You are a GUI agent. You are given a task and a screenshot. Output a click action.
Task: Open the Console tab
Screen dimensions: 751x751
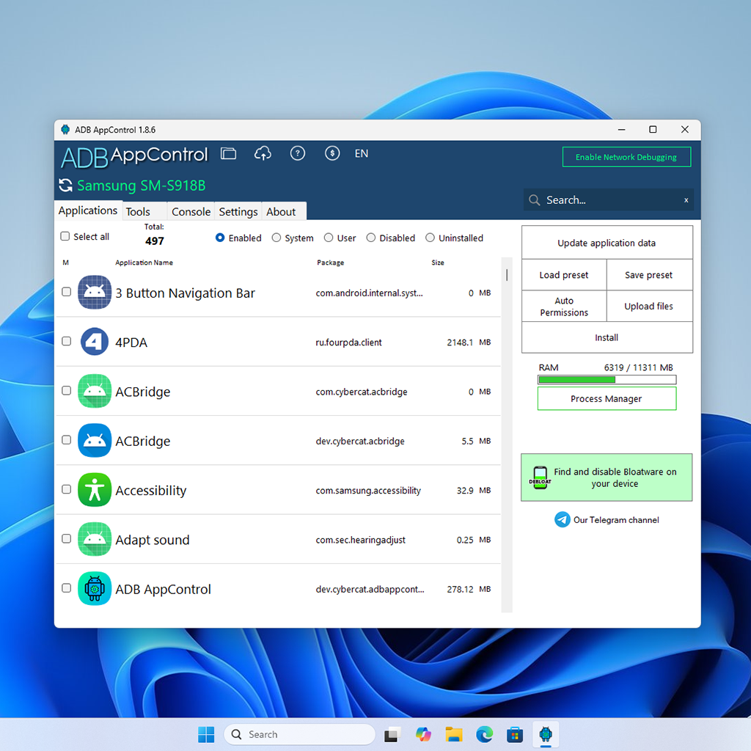(x=191, y=212)
